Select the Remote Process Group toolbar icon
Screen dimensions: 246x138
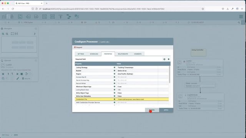point(52,16)
